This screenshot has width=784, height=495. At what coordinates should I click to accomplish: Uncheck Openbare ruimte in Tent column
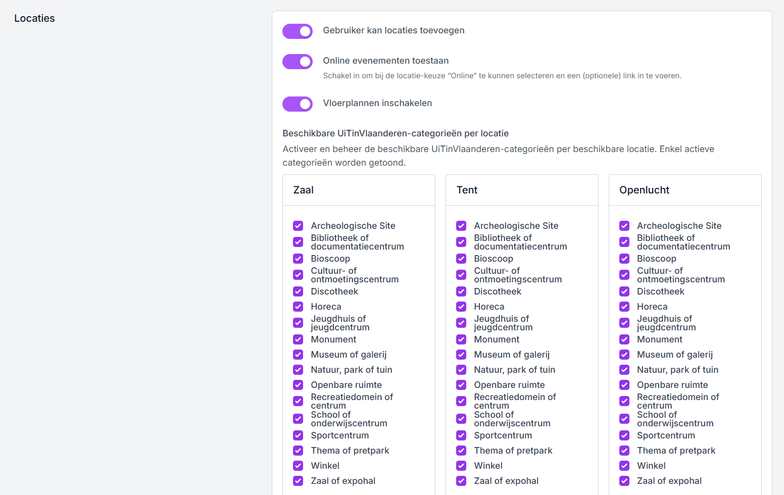(x=461, y=385)
